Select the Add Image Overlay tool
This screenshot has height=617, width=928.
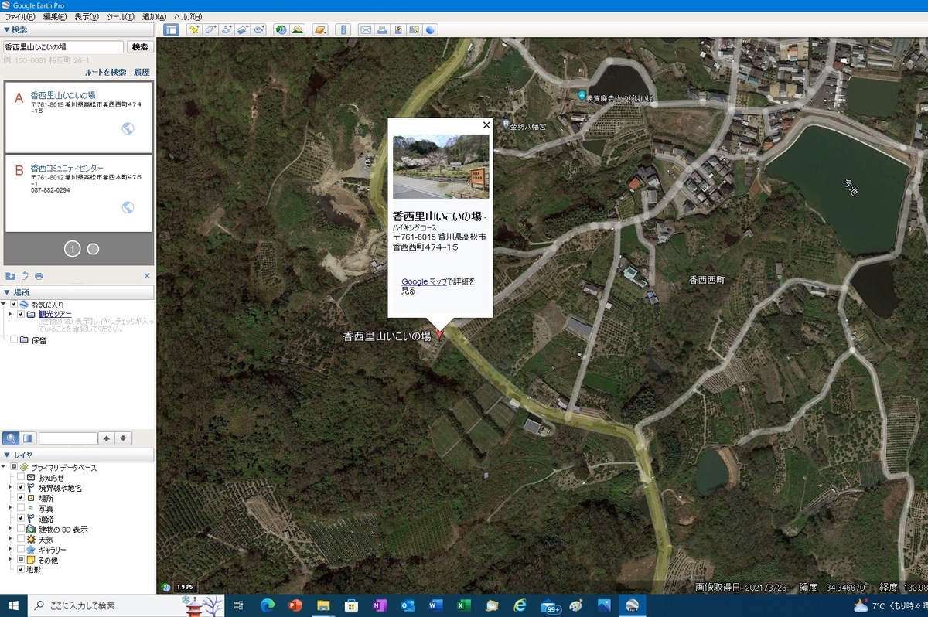[243, 30]
